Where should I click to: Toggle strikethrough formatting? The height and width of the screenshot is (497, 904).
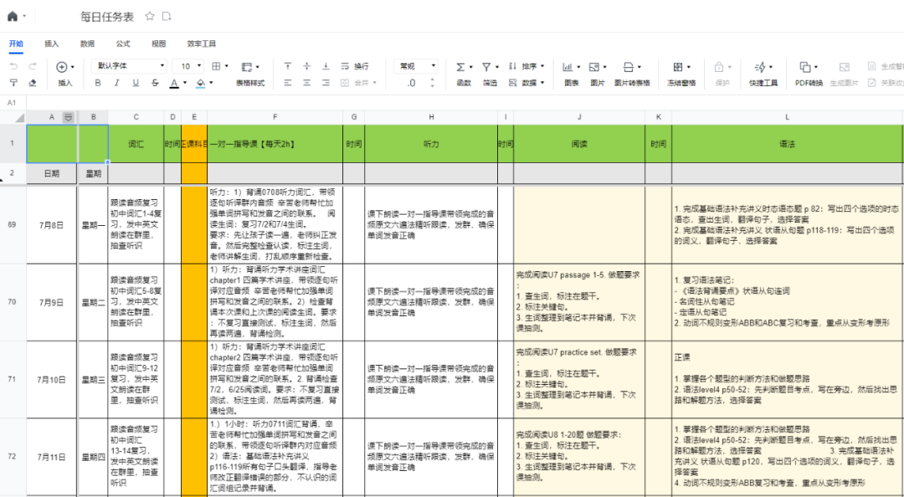pos(155,83)
